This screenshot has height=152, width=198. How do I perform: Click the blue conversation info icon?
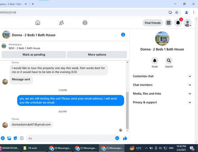click(123, 35)
